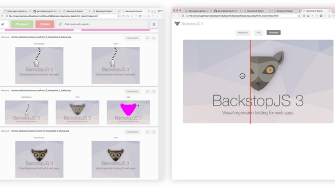The image size is (335, 188).
Task: Click SHOW DIFFS for hover_0_moneyshot_0_phone
Action: (x=132, y=132)
